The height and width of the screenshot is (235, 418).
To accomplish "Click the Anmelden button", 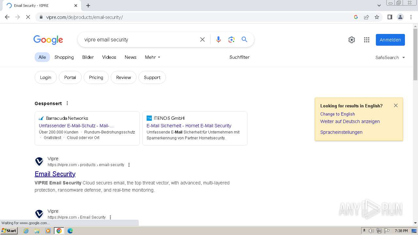I will pyautogui.click(x=390, y=40).
